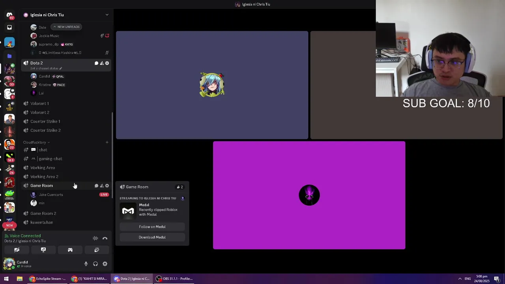The width and height of the screenshot is (505, 284).
Task: Open noise suppression waveform icon
Action: (x=95, y=238)
